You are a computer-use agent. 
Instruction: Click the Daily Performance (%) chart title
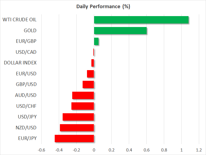pos(103,6)
